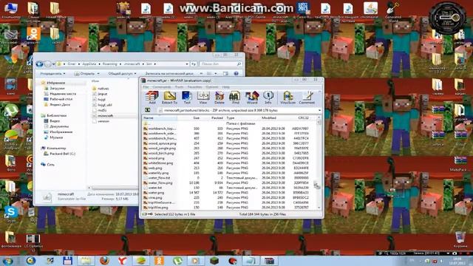Screen dimensions: 473x266
Task: Click the Test archive icon in WinRAR
Action: pos(187,98)
